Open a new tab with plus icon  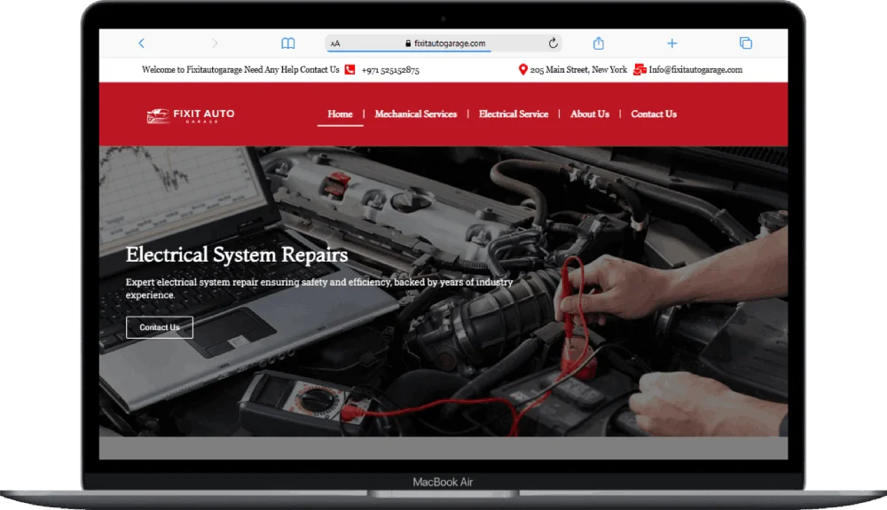(671, 43)
